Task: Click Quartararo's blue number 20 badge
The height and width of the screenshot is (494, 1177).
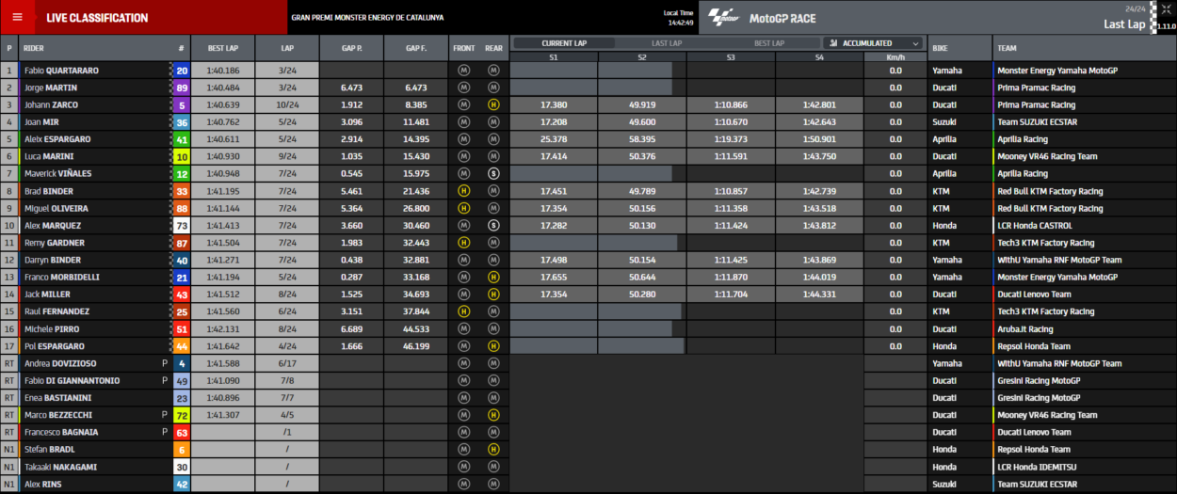Action: coord(182,71)
